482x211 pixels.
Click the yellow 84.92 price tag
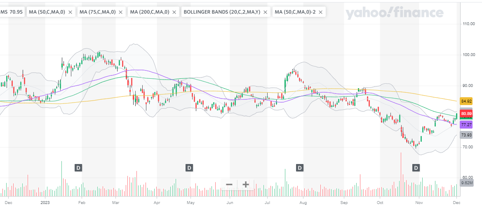[466, 101]
